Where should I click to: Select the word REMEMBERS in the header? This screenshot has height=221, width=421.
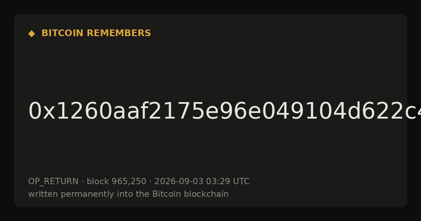[x=119, y=33]
